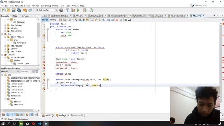Open the Tools menu

point(68,6)
